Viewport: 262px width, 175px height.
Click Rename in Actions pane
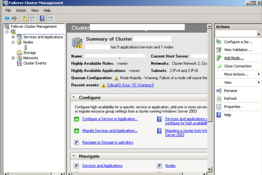coord(230,91)
